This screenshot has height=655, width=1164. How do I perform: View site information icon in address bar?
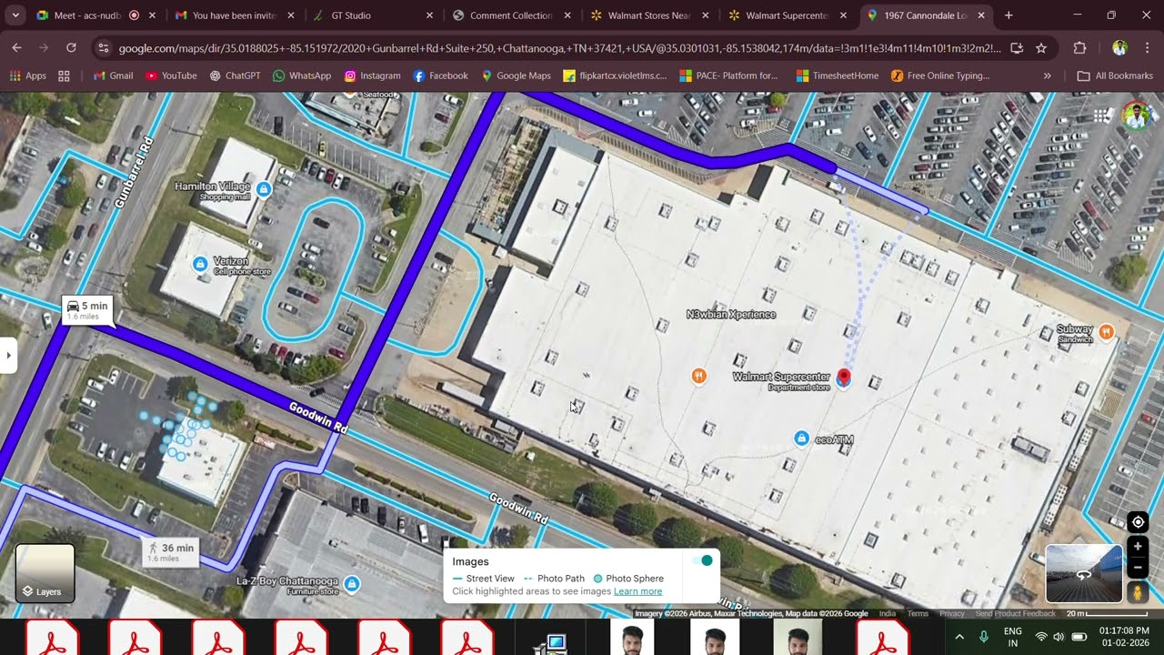point(103,48)
